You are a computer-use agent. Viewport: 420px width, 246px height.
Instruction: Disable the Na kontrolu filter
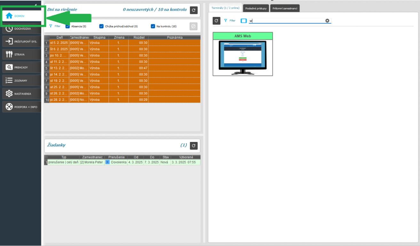pos(153,26)
